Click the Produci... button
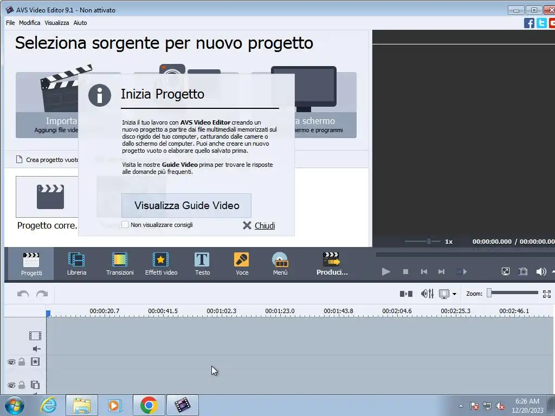 tap(332, 264)
